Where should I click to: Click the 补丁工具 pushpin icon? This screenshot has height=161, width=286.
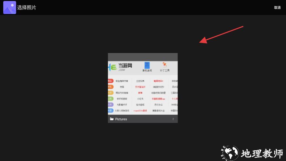pos(165,65)
